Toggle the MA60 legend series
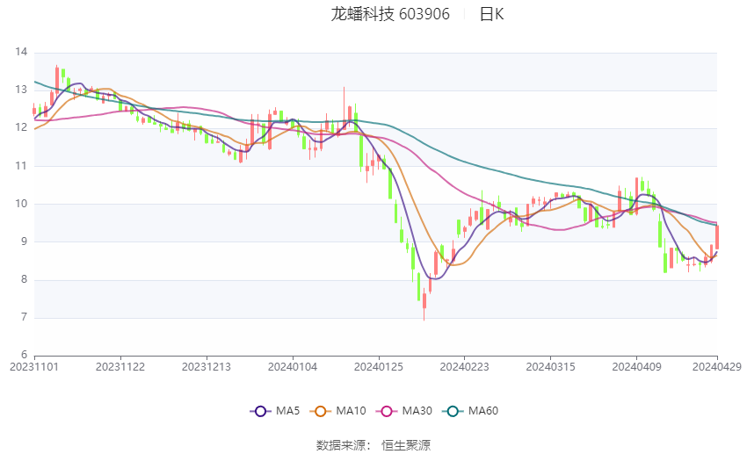The image size is (747, 454). coord(470,411)
